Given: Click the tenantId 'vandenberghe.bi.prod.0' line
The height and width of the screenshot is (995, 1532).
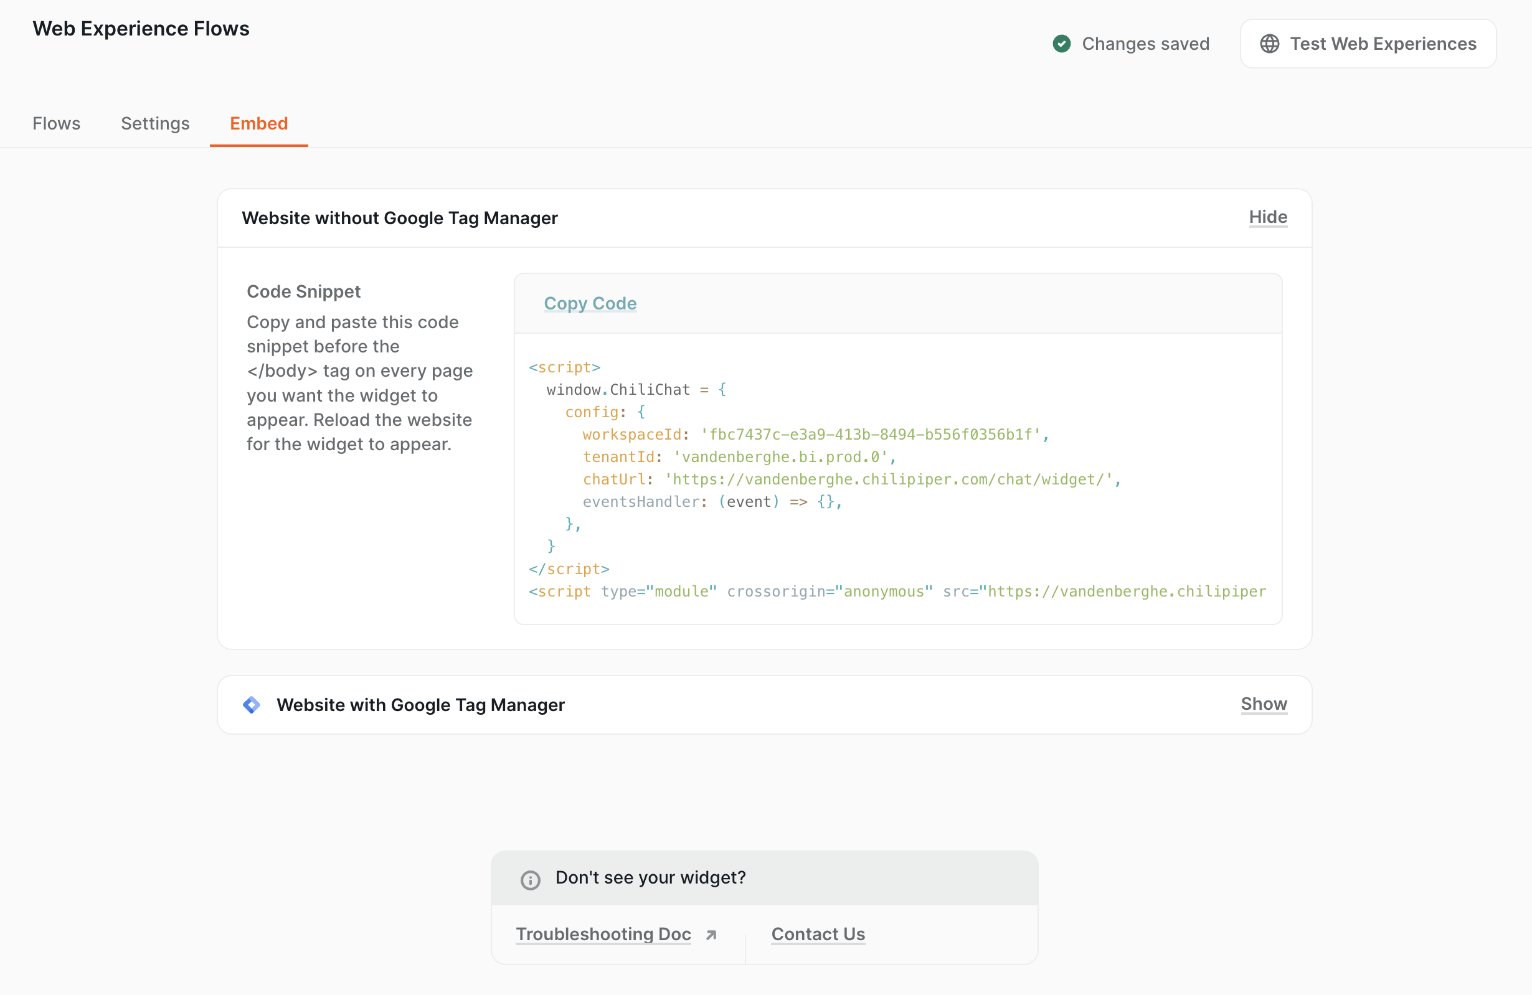Looking at the screenshot, I should 739,457.
